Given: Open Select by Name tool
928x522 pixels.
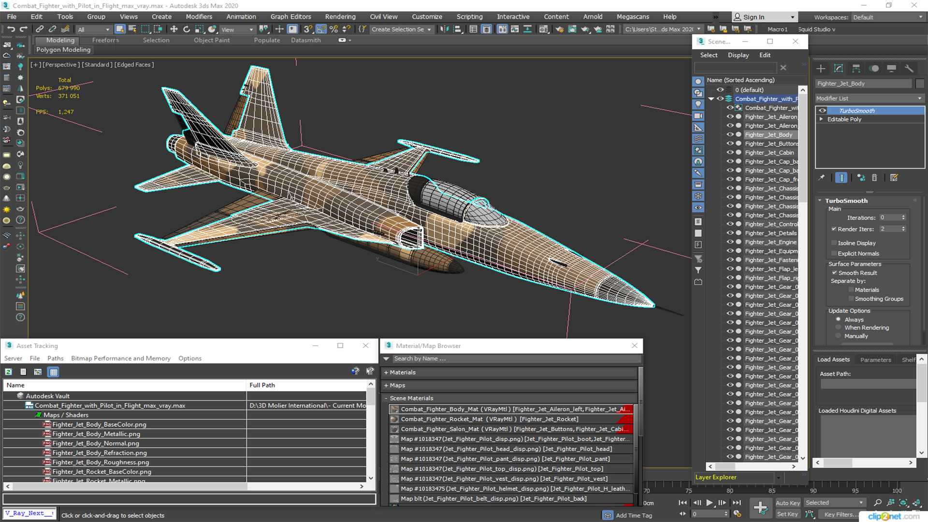Looking at the screenshot, I should tap(132, 29).
